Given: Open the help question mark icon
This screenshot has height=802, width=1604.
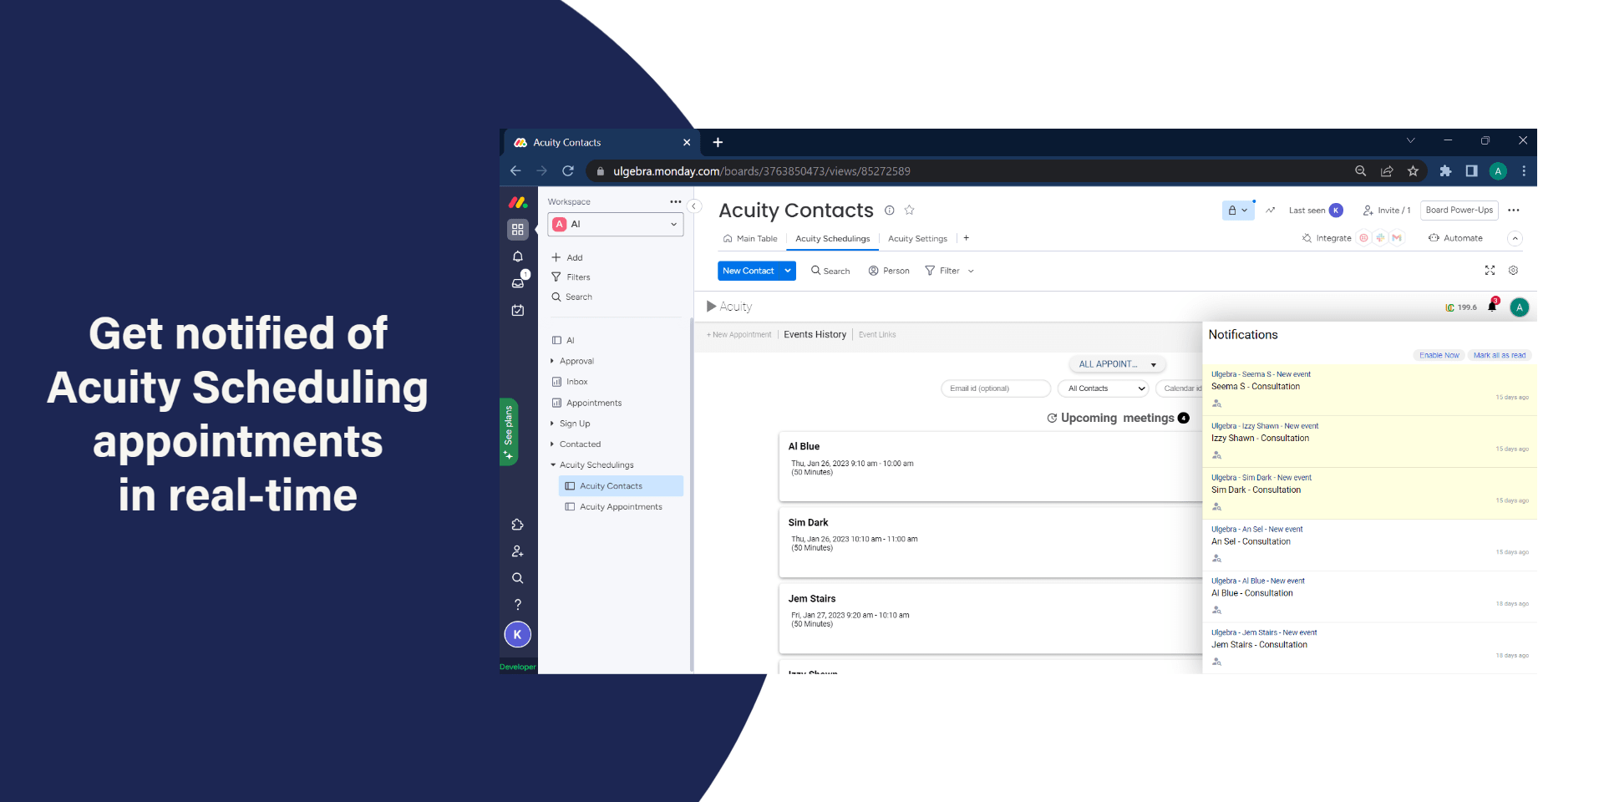Looking at the screenshot, I should [518, 605].
